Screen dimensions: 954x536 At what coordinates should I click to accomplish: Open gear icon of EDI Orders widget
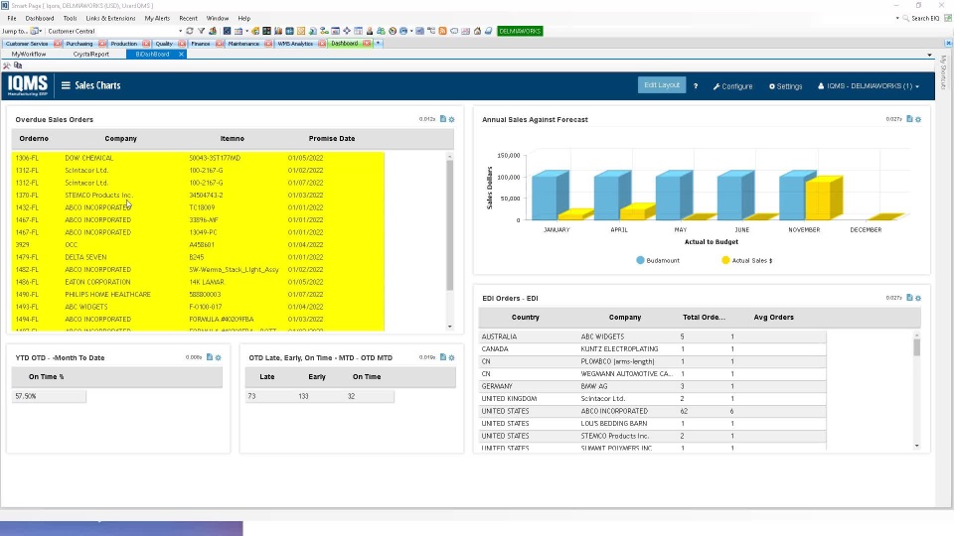click(918, 298)
